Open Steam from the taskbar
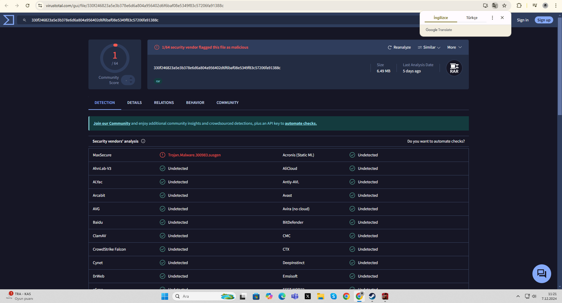562x303 pixels. tap(372, 296)
